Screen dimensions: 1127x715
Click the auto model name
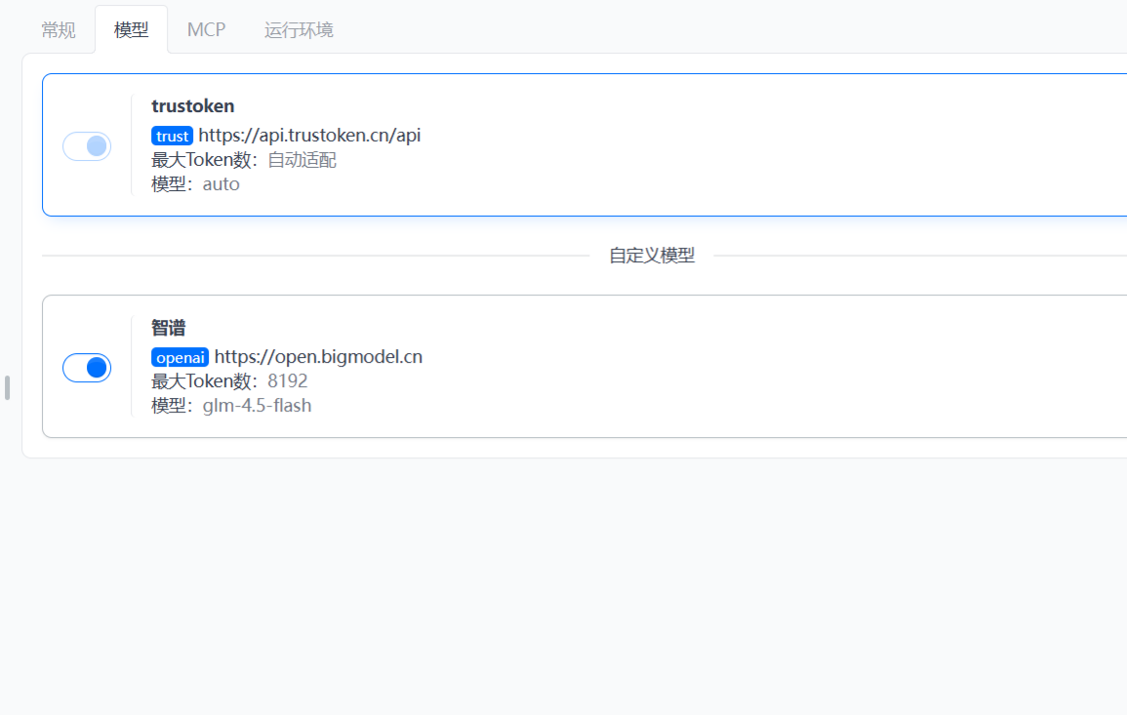tap(221, 184)
